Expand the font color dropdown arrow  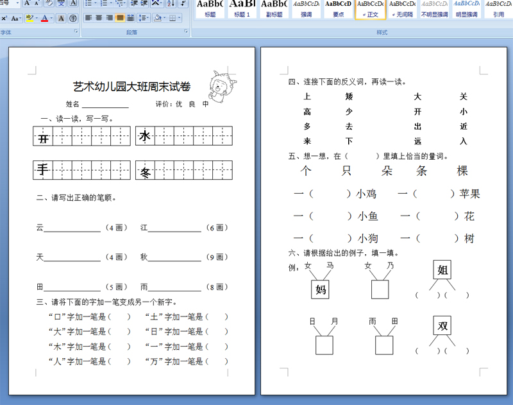point(52,19)
